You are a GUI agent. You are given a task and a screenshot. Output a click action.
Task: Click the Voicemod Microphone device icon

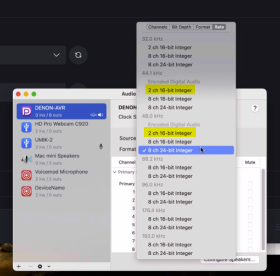(x=26, y=175)
